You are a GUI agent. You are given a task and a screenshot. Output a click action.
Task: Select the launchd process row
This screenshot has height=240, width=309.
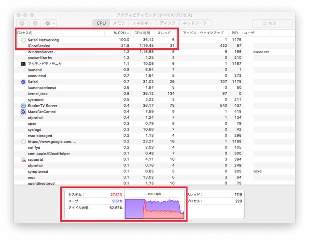pyautogui.click(x=154, y=70)
